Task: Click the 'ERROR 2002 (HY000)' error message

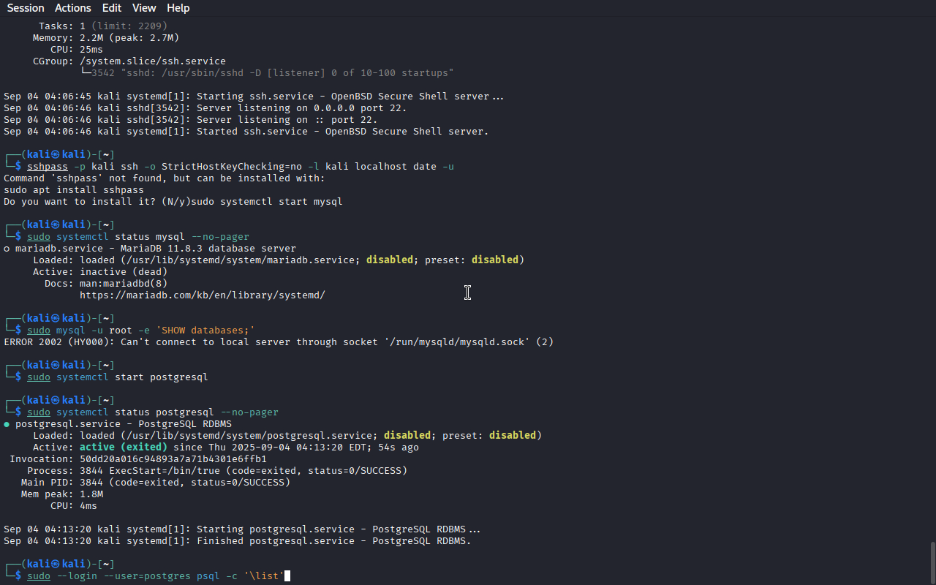Action: [x=279, y=342]
